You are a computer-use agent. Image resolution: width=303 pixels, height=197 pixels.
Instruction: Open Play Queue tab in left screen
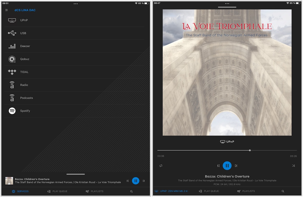[x=57, y=191]
